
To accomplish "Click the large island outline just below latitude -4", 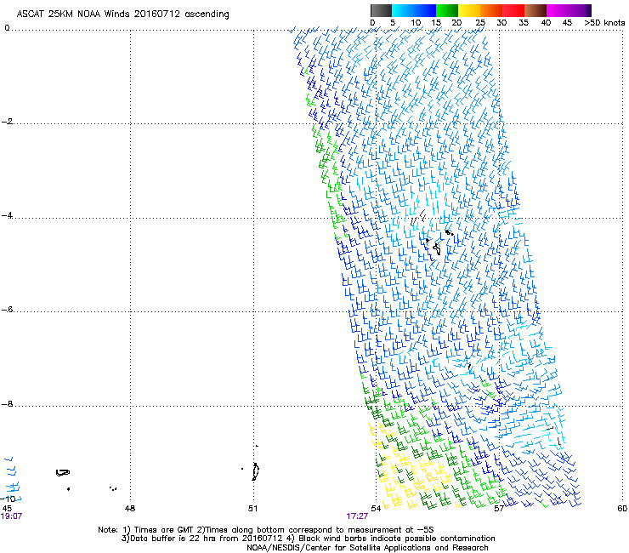I will pyautogui.click(x=437, y=249).
